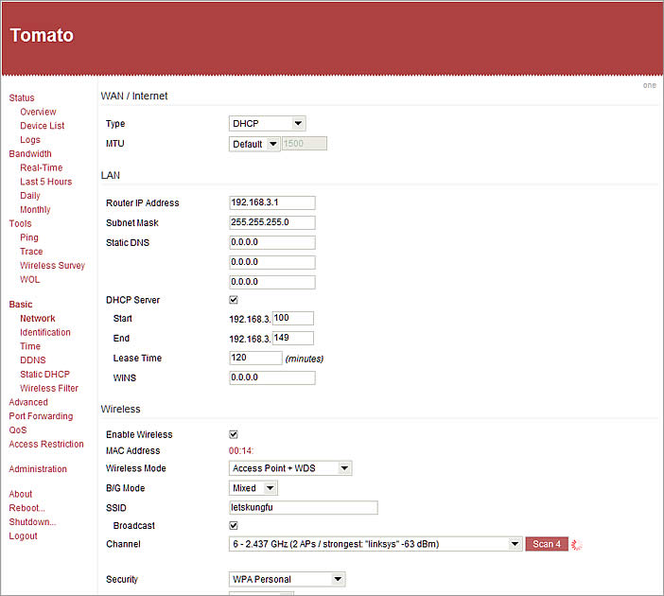
Task: Open the DDNS page
Action: coord(32,360)
